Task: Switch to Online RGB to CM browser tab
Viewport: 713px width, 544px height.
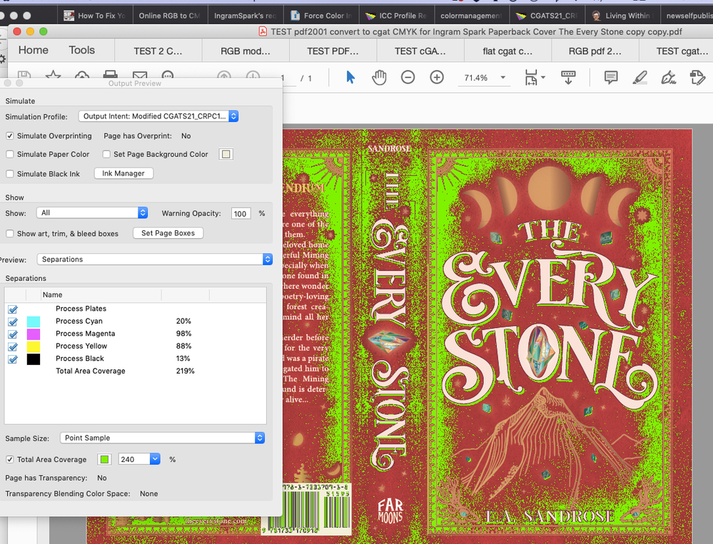Action: [x=170, y=16]
